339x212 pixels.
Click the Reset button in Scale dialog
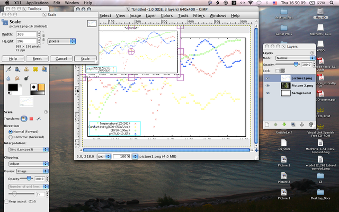pyautogui.click(x=37, y=59)
